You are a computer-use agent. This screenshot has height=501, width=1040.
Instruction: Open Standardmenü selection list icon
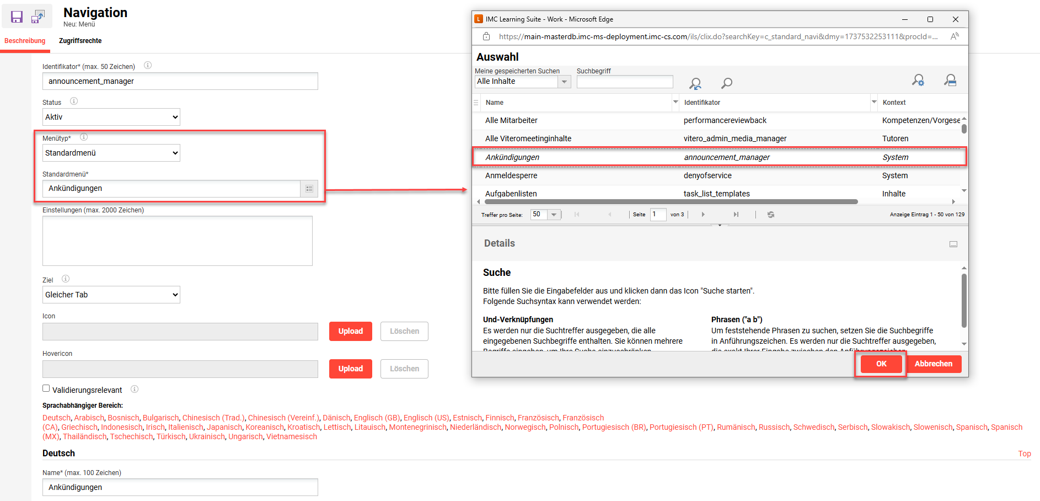(309, 189)
